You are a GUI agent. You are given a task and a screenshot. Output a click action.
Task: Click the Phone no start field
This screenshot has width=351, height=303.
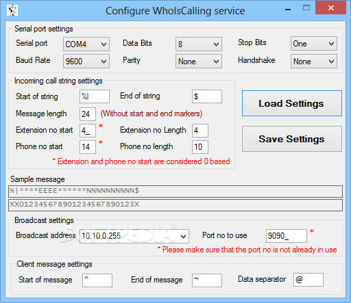(88, 147)
